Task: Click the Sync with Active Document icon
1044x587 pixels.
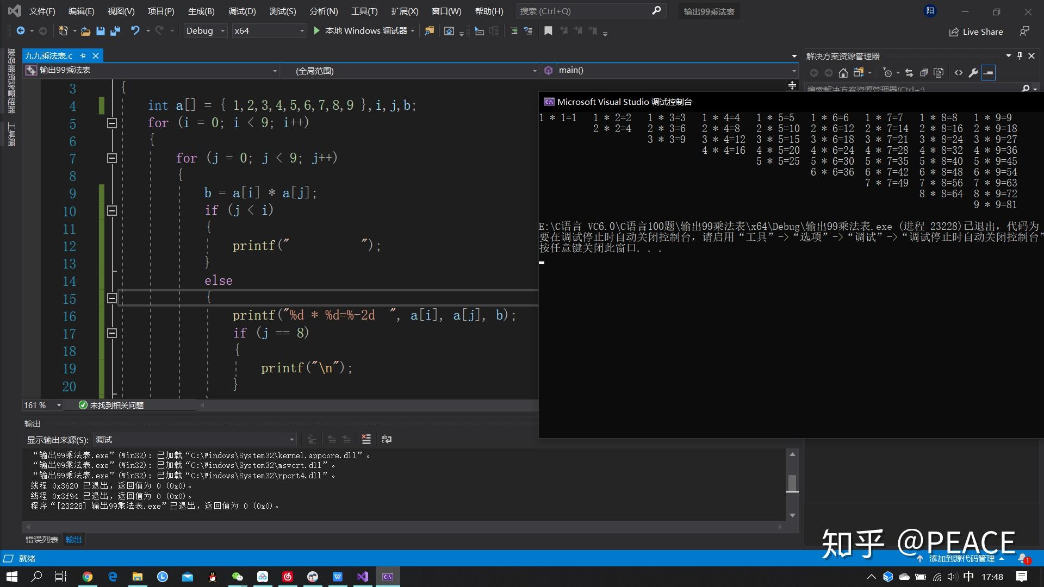Action: coord(909,72)
